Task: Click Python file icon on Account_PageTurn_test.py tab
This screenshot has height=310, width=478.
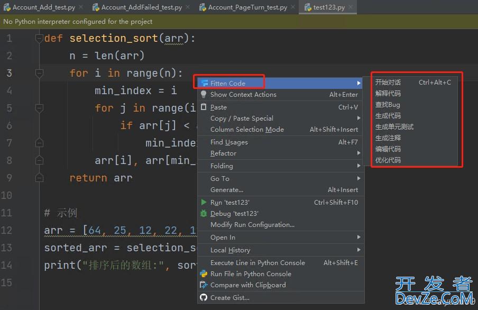Action: pyautogui.click(x=203, y=7)
